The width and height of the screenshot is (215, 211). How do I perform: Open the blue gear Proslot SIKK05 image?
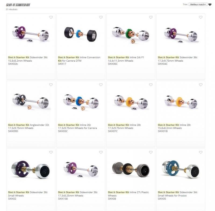(181, 169)
